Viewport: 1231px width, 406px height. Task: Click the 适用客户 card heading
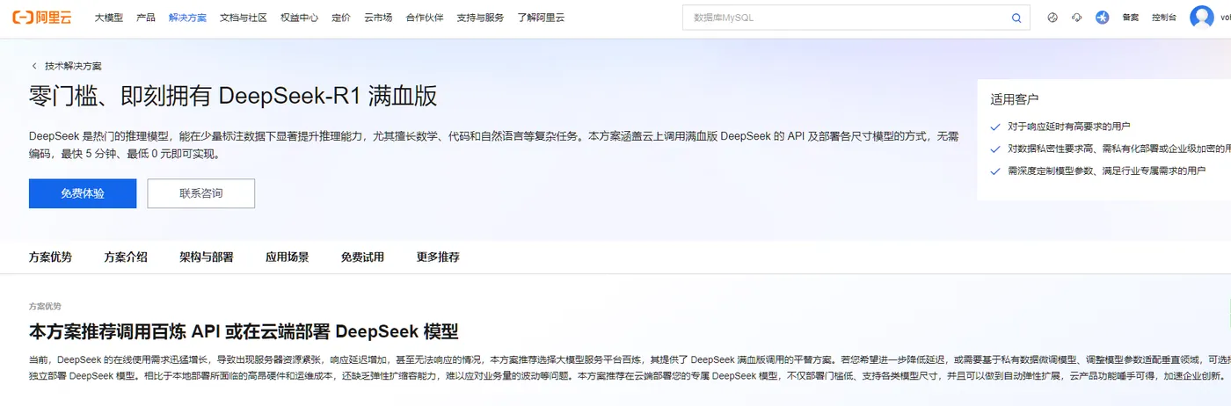(x=1015, y=99)
